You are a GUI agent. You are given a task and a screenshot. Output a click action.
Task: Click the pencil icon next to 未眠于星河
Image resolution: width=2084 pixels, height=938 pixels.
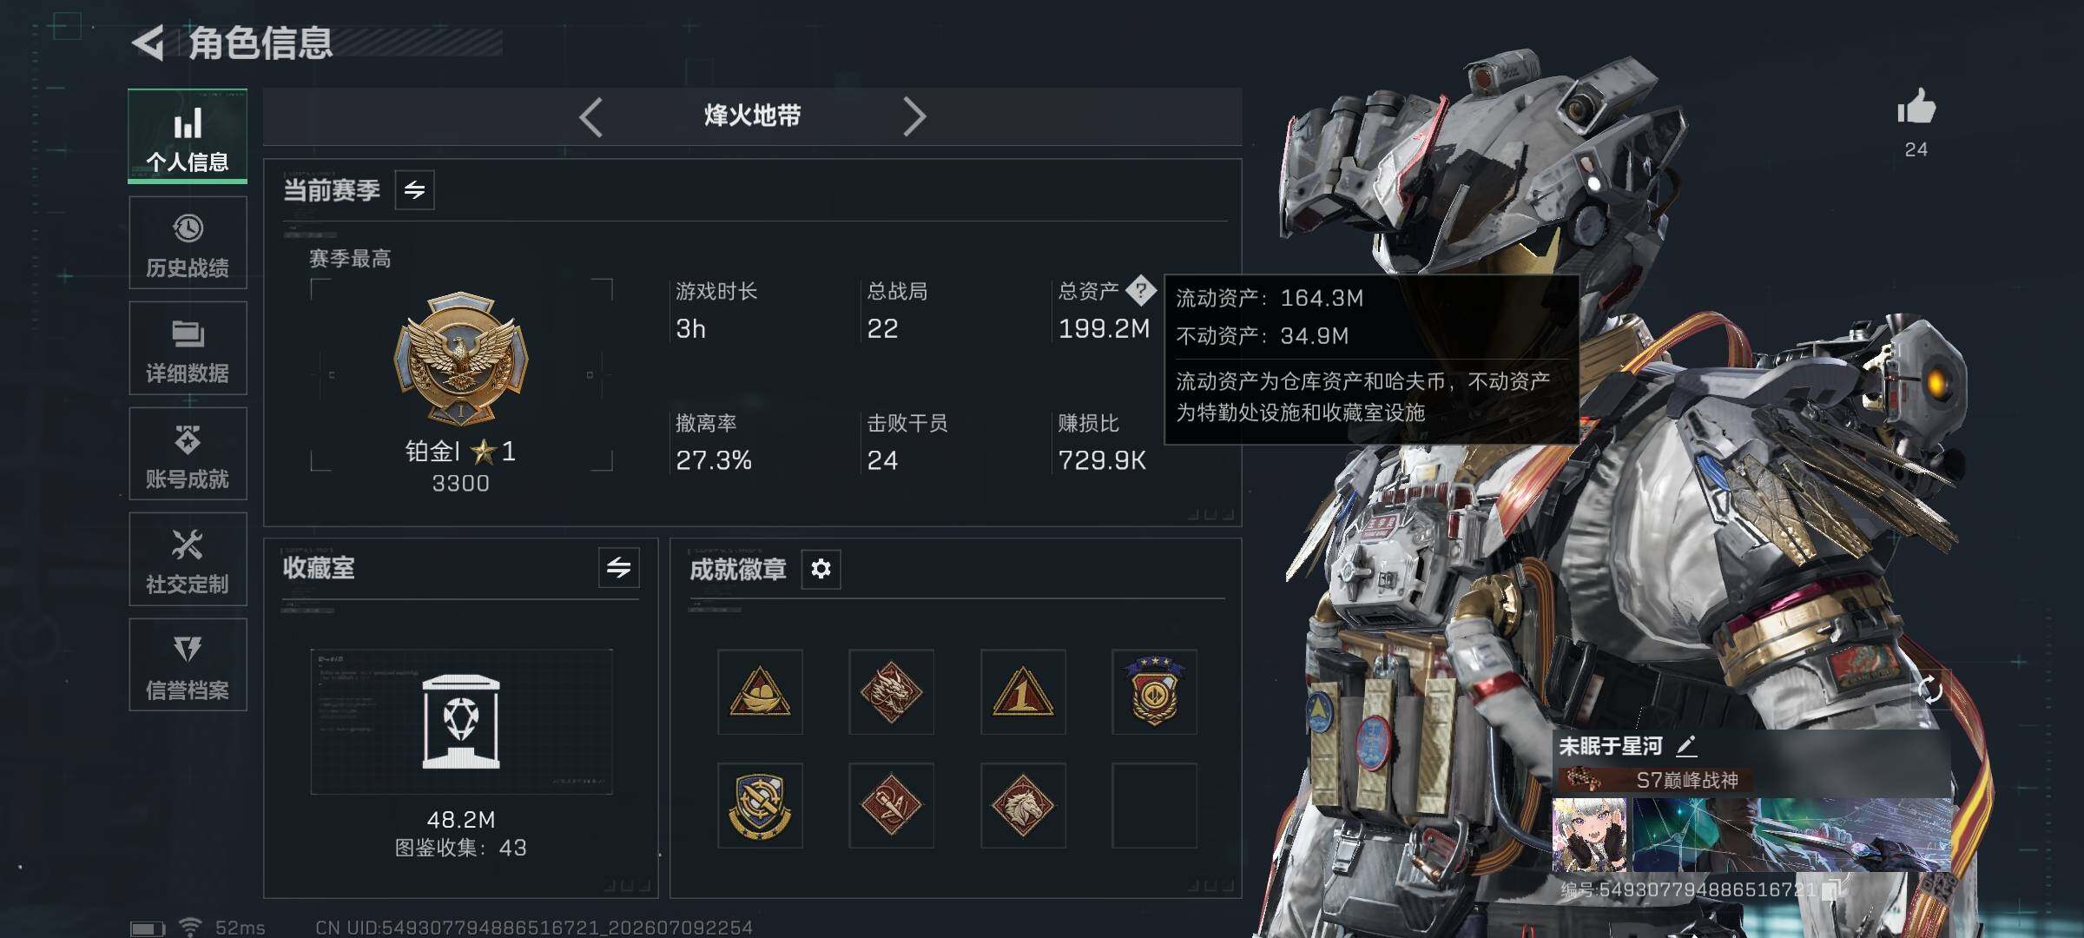point(1685,746)
